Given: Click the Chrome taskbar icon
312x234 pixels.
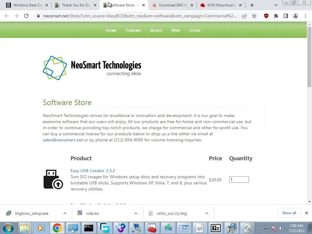Looking at the screenshot, I should 57,228.
